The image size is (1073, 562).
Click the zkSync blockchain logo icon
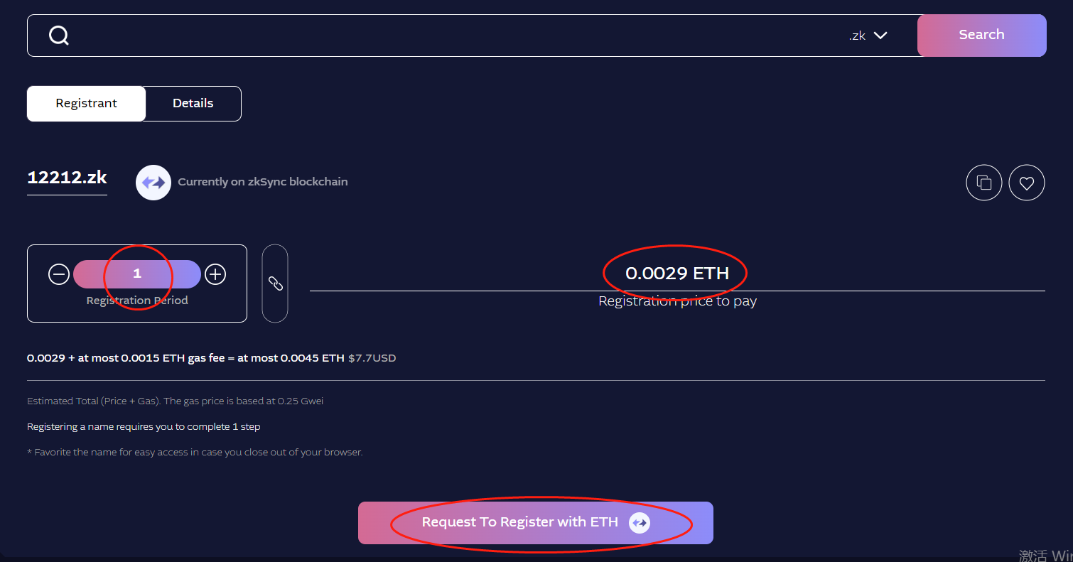(153, 183)
